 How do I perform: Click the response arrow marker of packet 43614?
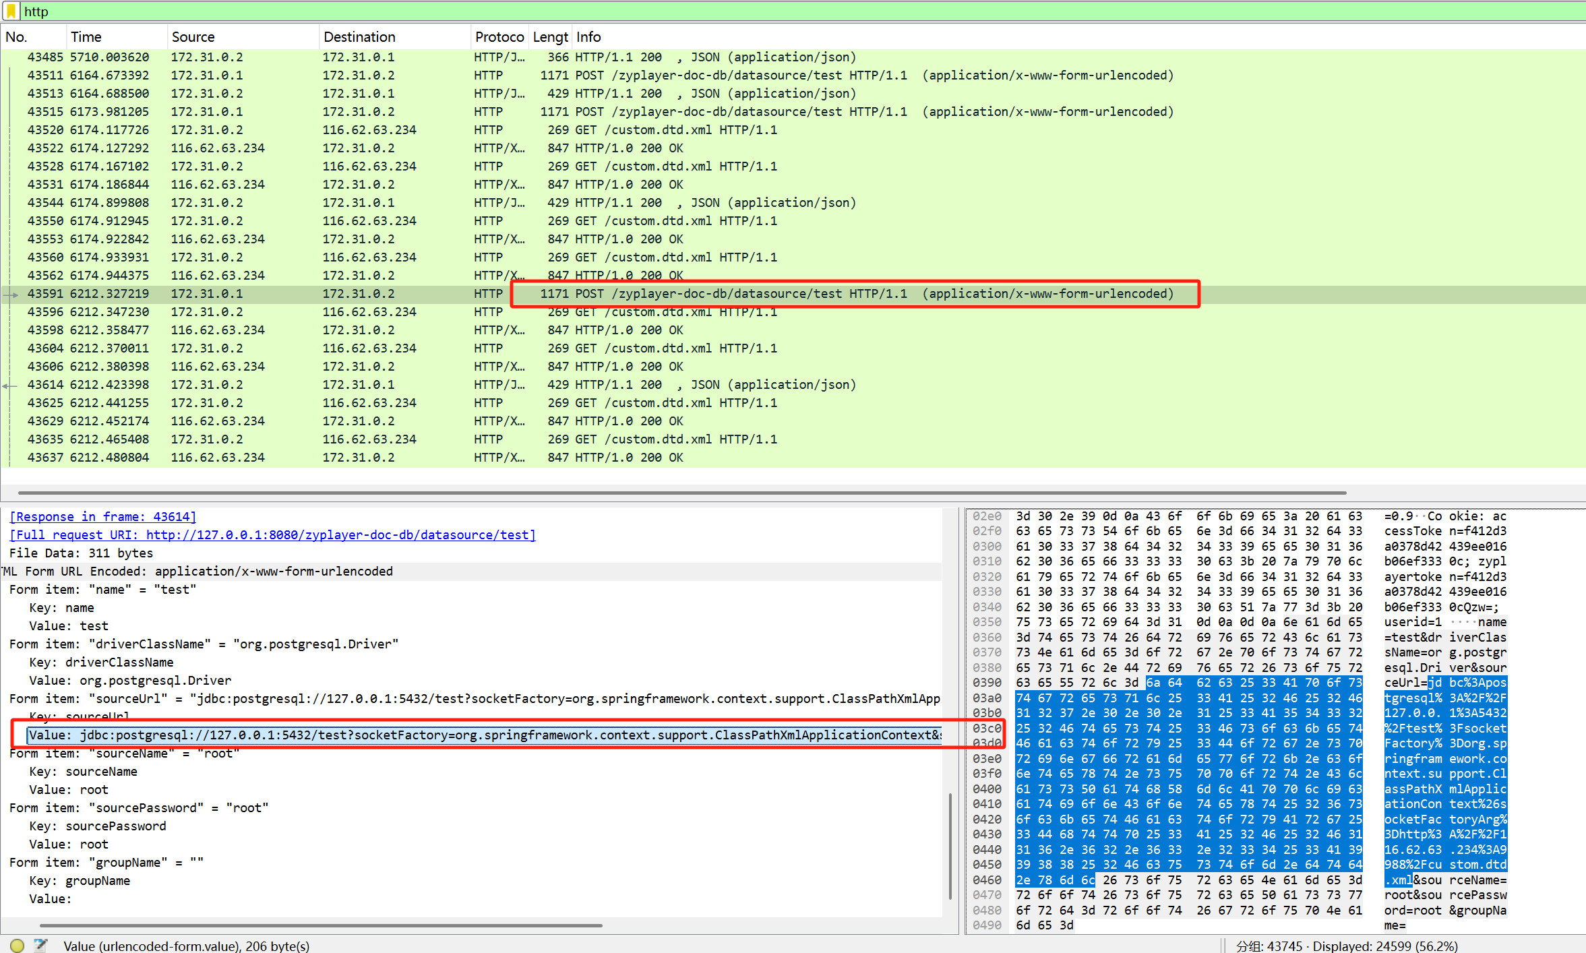9,386
